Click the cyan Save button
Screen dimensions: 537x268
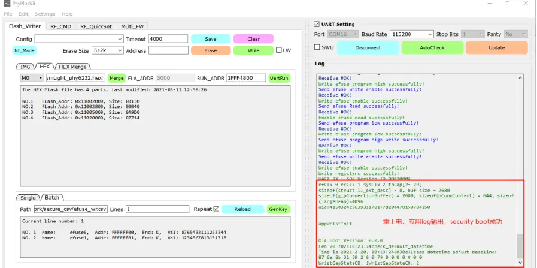[211, 39]
